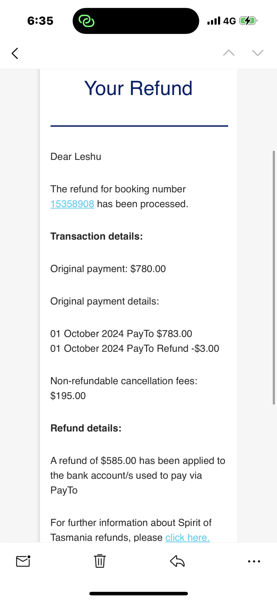Click the email's vertical scrollbar
The image size is (277, 601).
[274, 277]
